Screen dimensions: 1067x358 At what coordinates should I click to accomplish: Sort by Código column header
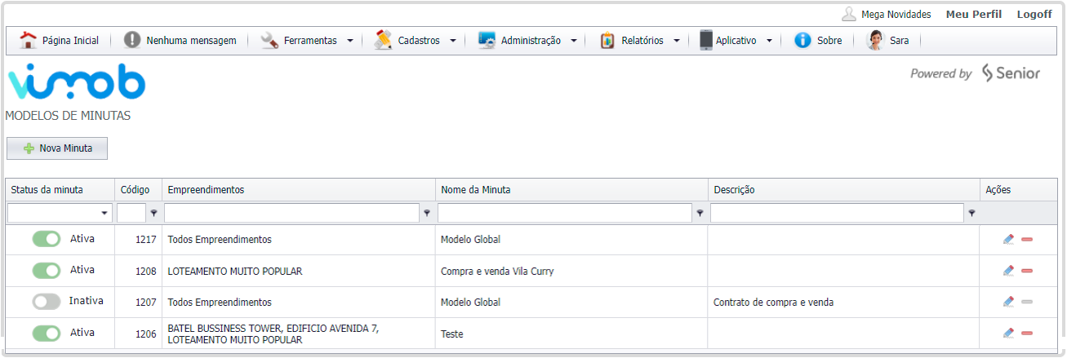138,190
